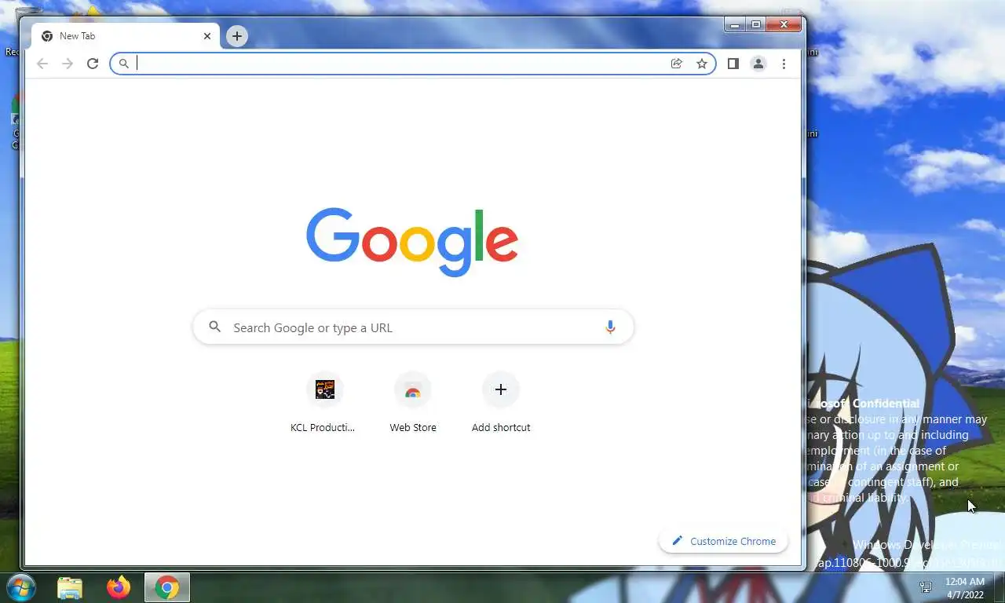
Task: Open File Explorer from the taskbar
Action: click(70, 587)
